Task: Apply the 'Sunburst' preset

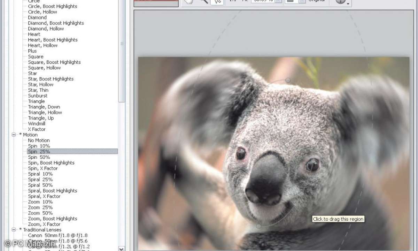Action: (38, 96)
